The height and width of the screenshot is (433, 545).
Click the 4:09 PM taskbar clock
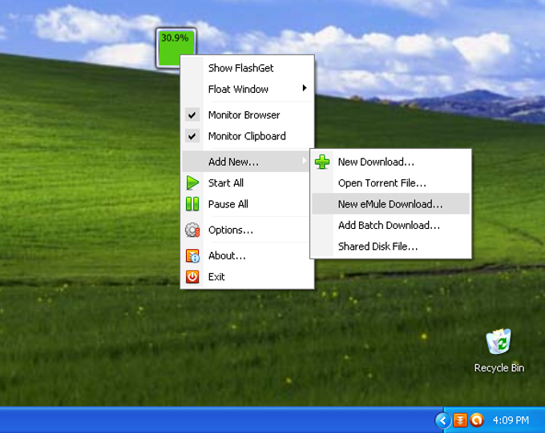click(x=511, y=420)
